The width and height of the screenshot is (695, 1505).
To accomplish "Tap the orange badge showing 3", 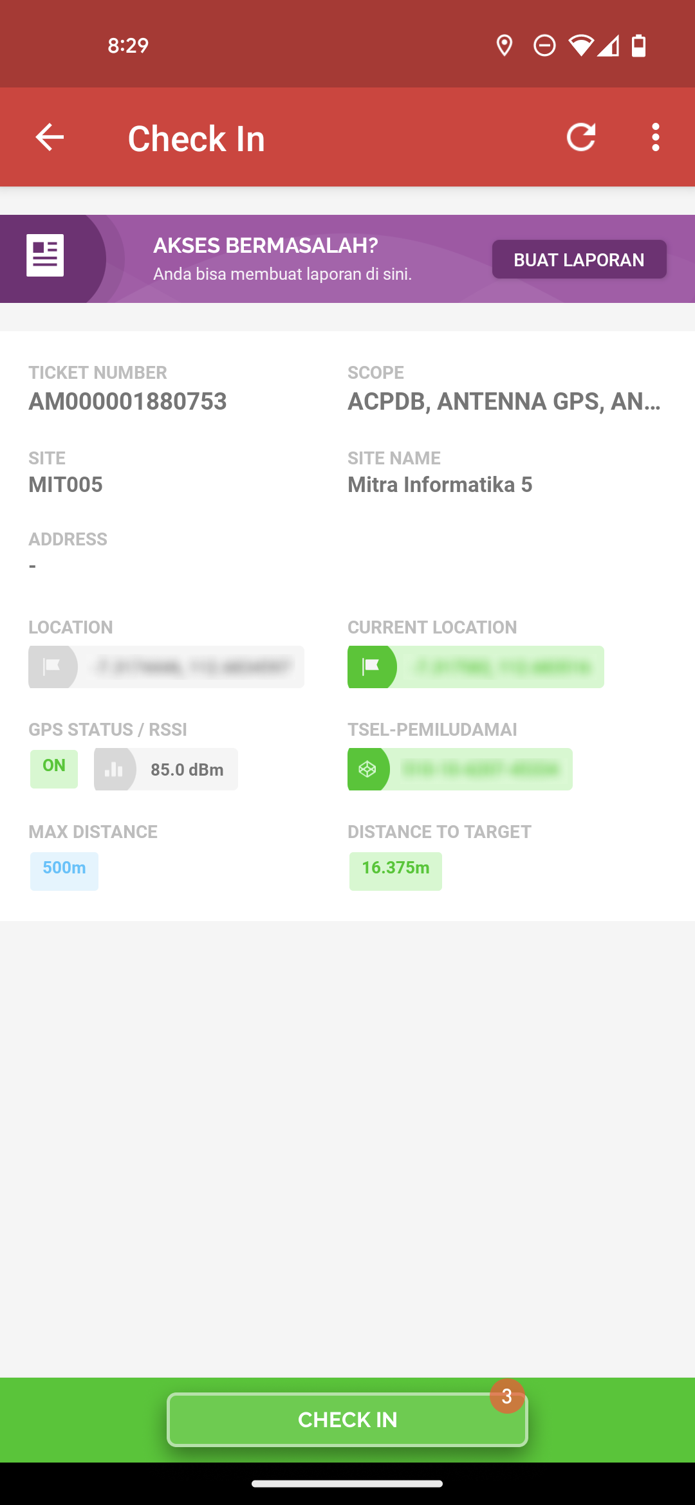I will click(x=507, y=1396).
